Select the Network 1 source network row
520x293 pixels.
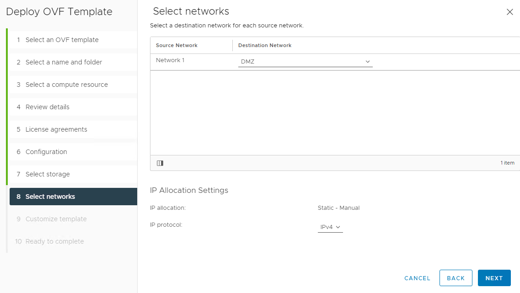click(x=170, y=60)
